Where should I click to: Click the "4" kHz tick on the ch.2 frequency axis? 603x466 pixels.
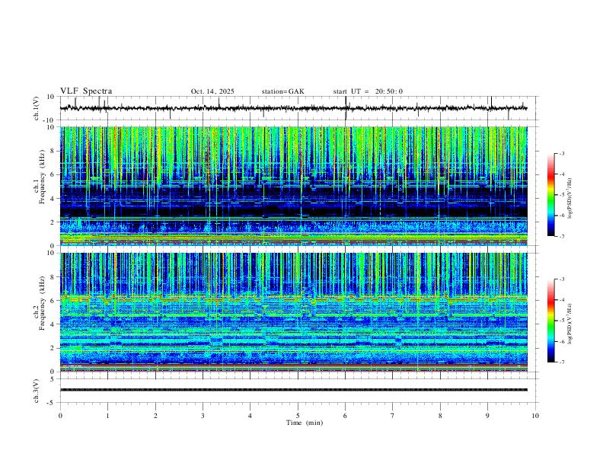53,324
